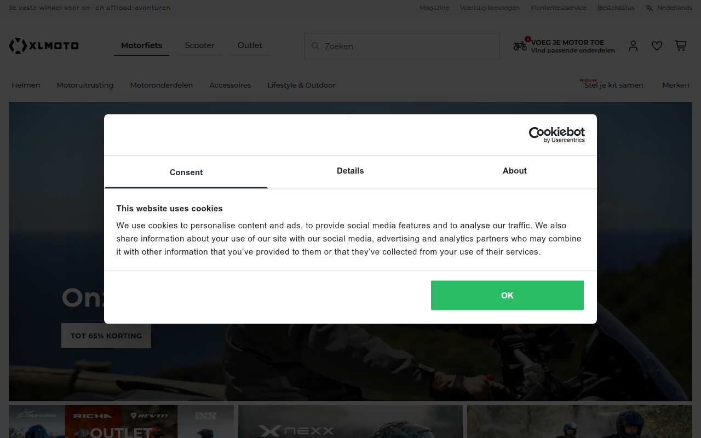The height and width of the screenshot is (438, 701).
Task: Click the search magnifier icon
Action: [x=315, y=46]
